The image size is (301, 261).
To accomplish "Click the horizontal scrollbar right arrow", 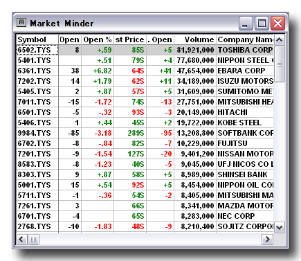I will tap(268, 240).
